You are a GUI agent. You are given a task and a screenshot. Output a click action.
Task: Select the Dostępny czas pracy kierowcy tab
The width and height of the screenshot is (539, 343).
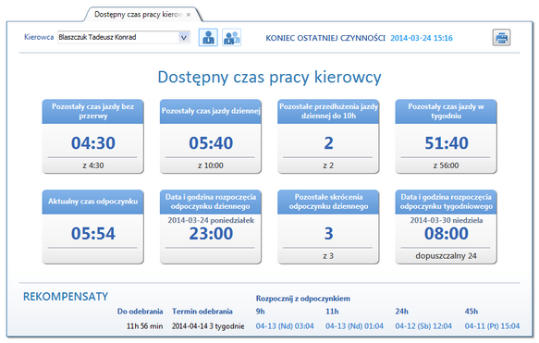(142, 15)
